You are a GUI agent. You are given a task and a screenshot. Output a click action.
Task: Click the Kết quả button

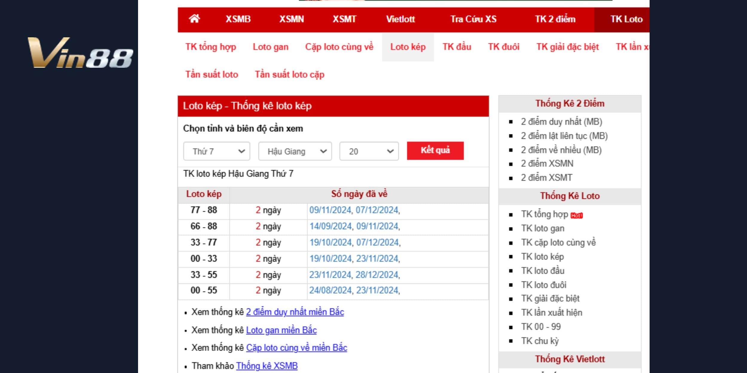(435, 151)
